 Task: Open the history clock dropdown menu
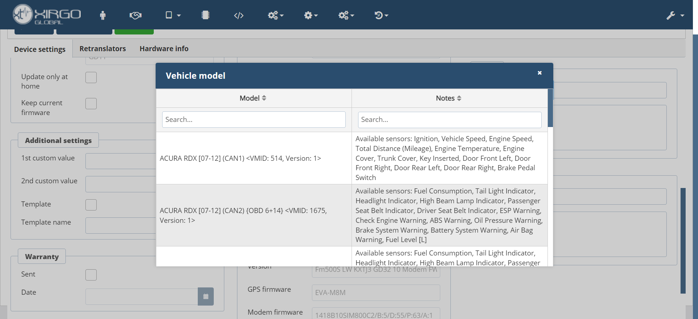381,15
